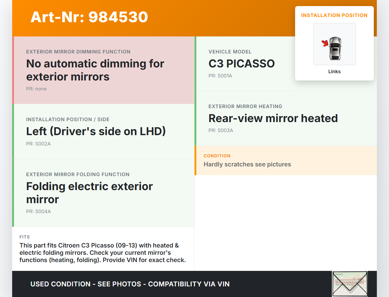
Task: Select 'Folding electric exterior mirror' value
Action: tap(89, 193)
